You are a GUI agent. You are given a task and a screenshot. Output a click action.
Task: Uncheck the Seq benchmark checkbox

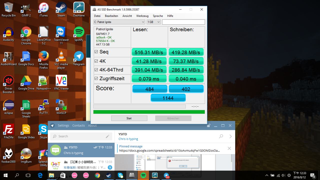click(x=96, y=52)
